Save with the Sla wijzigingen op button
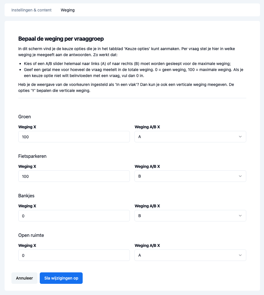This screenshot has height=295, width=264. point(61,278)
